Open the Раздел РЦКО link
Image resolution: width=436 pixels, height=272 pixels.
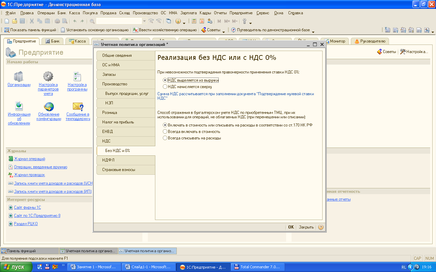(x=26, y=224)
